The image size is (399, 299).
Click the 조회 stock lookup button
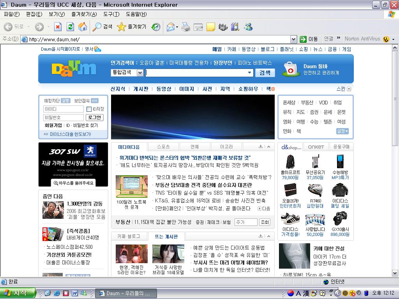pyautogui.click(x=265, y=222)
